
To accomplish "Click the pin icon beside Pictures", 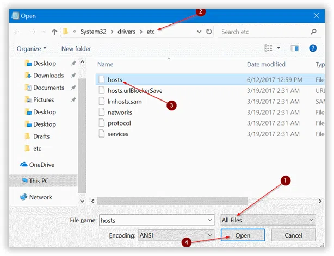I will tap(73, 99).
